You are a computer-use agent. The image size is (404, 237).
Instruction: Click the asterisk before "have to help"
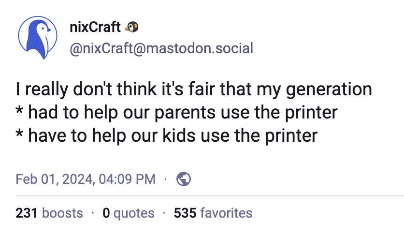point(19,134)
